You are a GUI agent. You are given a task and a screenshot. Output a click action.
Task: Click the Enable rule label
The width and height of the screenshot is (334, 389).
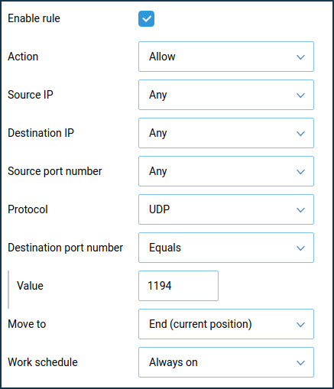click(34, 18)
